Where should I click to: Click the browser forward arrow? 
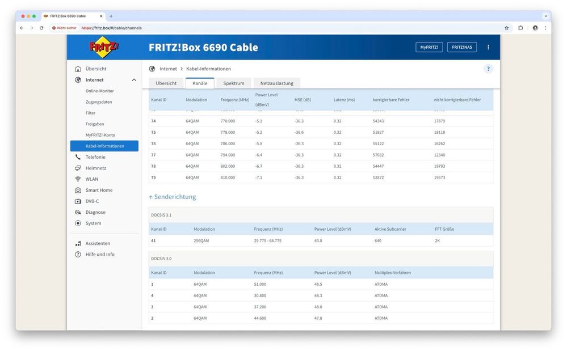click(x=31, y=28)
